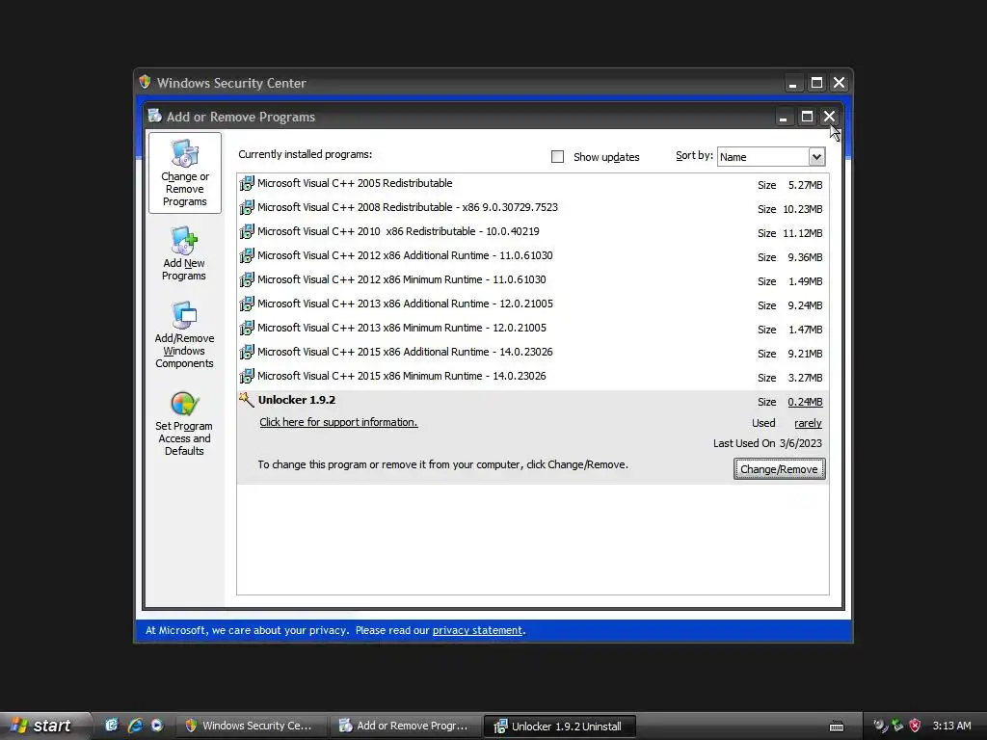The image size is (987, 740).
Task: Select 2015 x86 Minimum Runtime 14.0.23026
Action: 532,377
